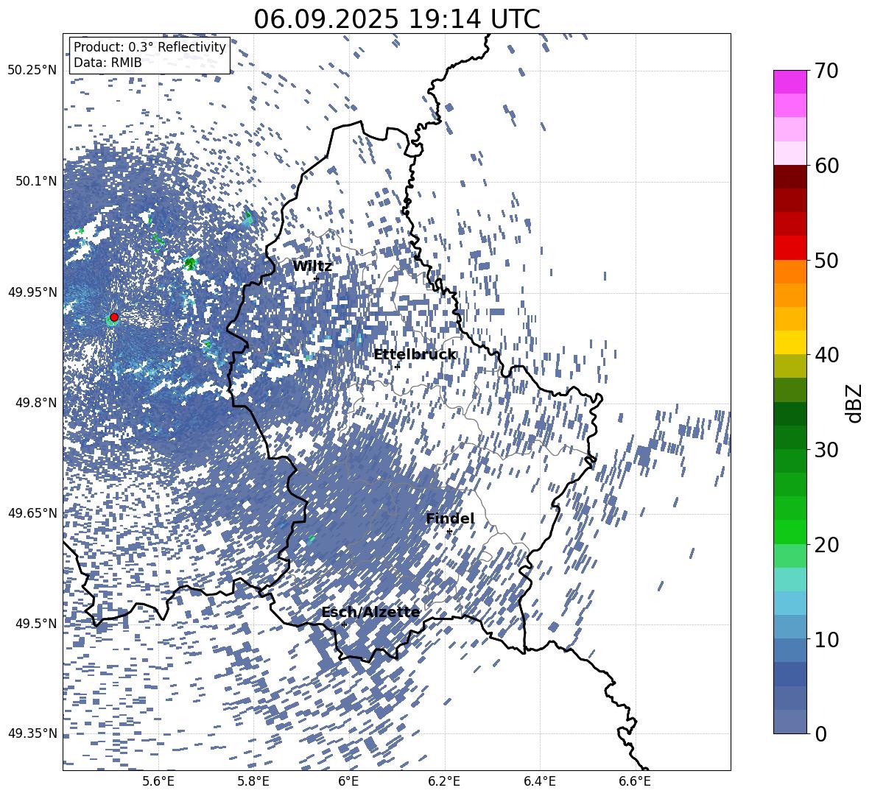The height and width of the screenshot is (796, 872).
Task: Click the 6°E longitude label
Action: (x=348, y=781)
